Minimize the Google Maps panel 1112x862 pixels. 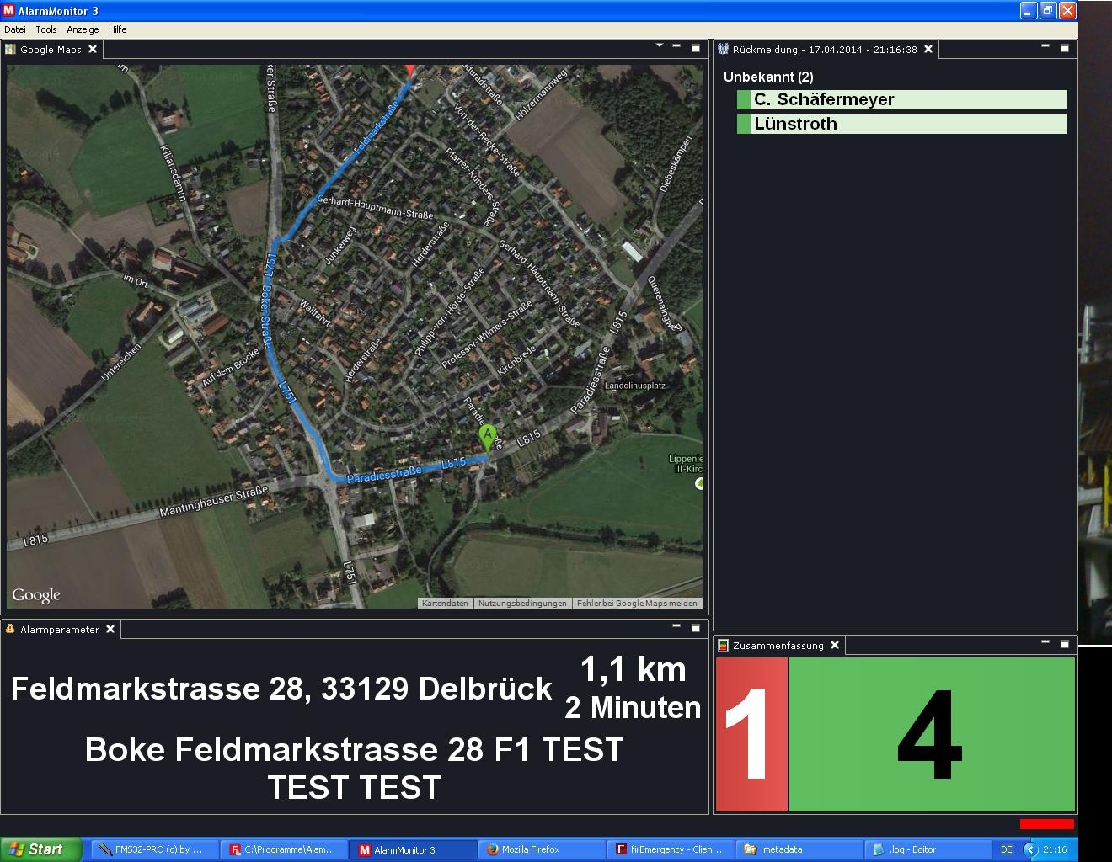676,46
